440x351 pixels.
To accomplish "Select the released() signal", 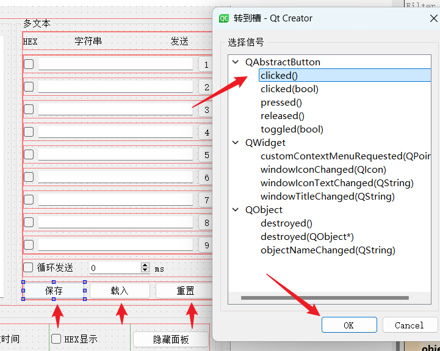I will coord(283,116).
